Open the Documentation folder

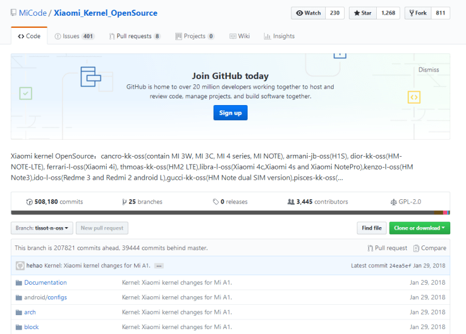(46, 282)
